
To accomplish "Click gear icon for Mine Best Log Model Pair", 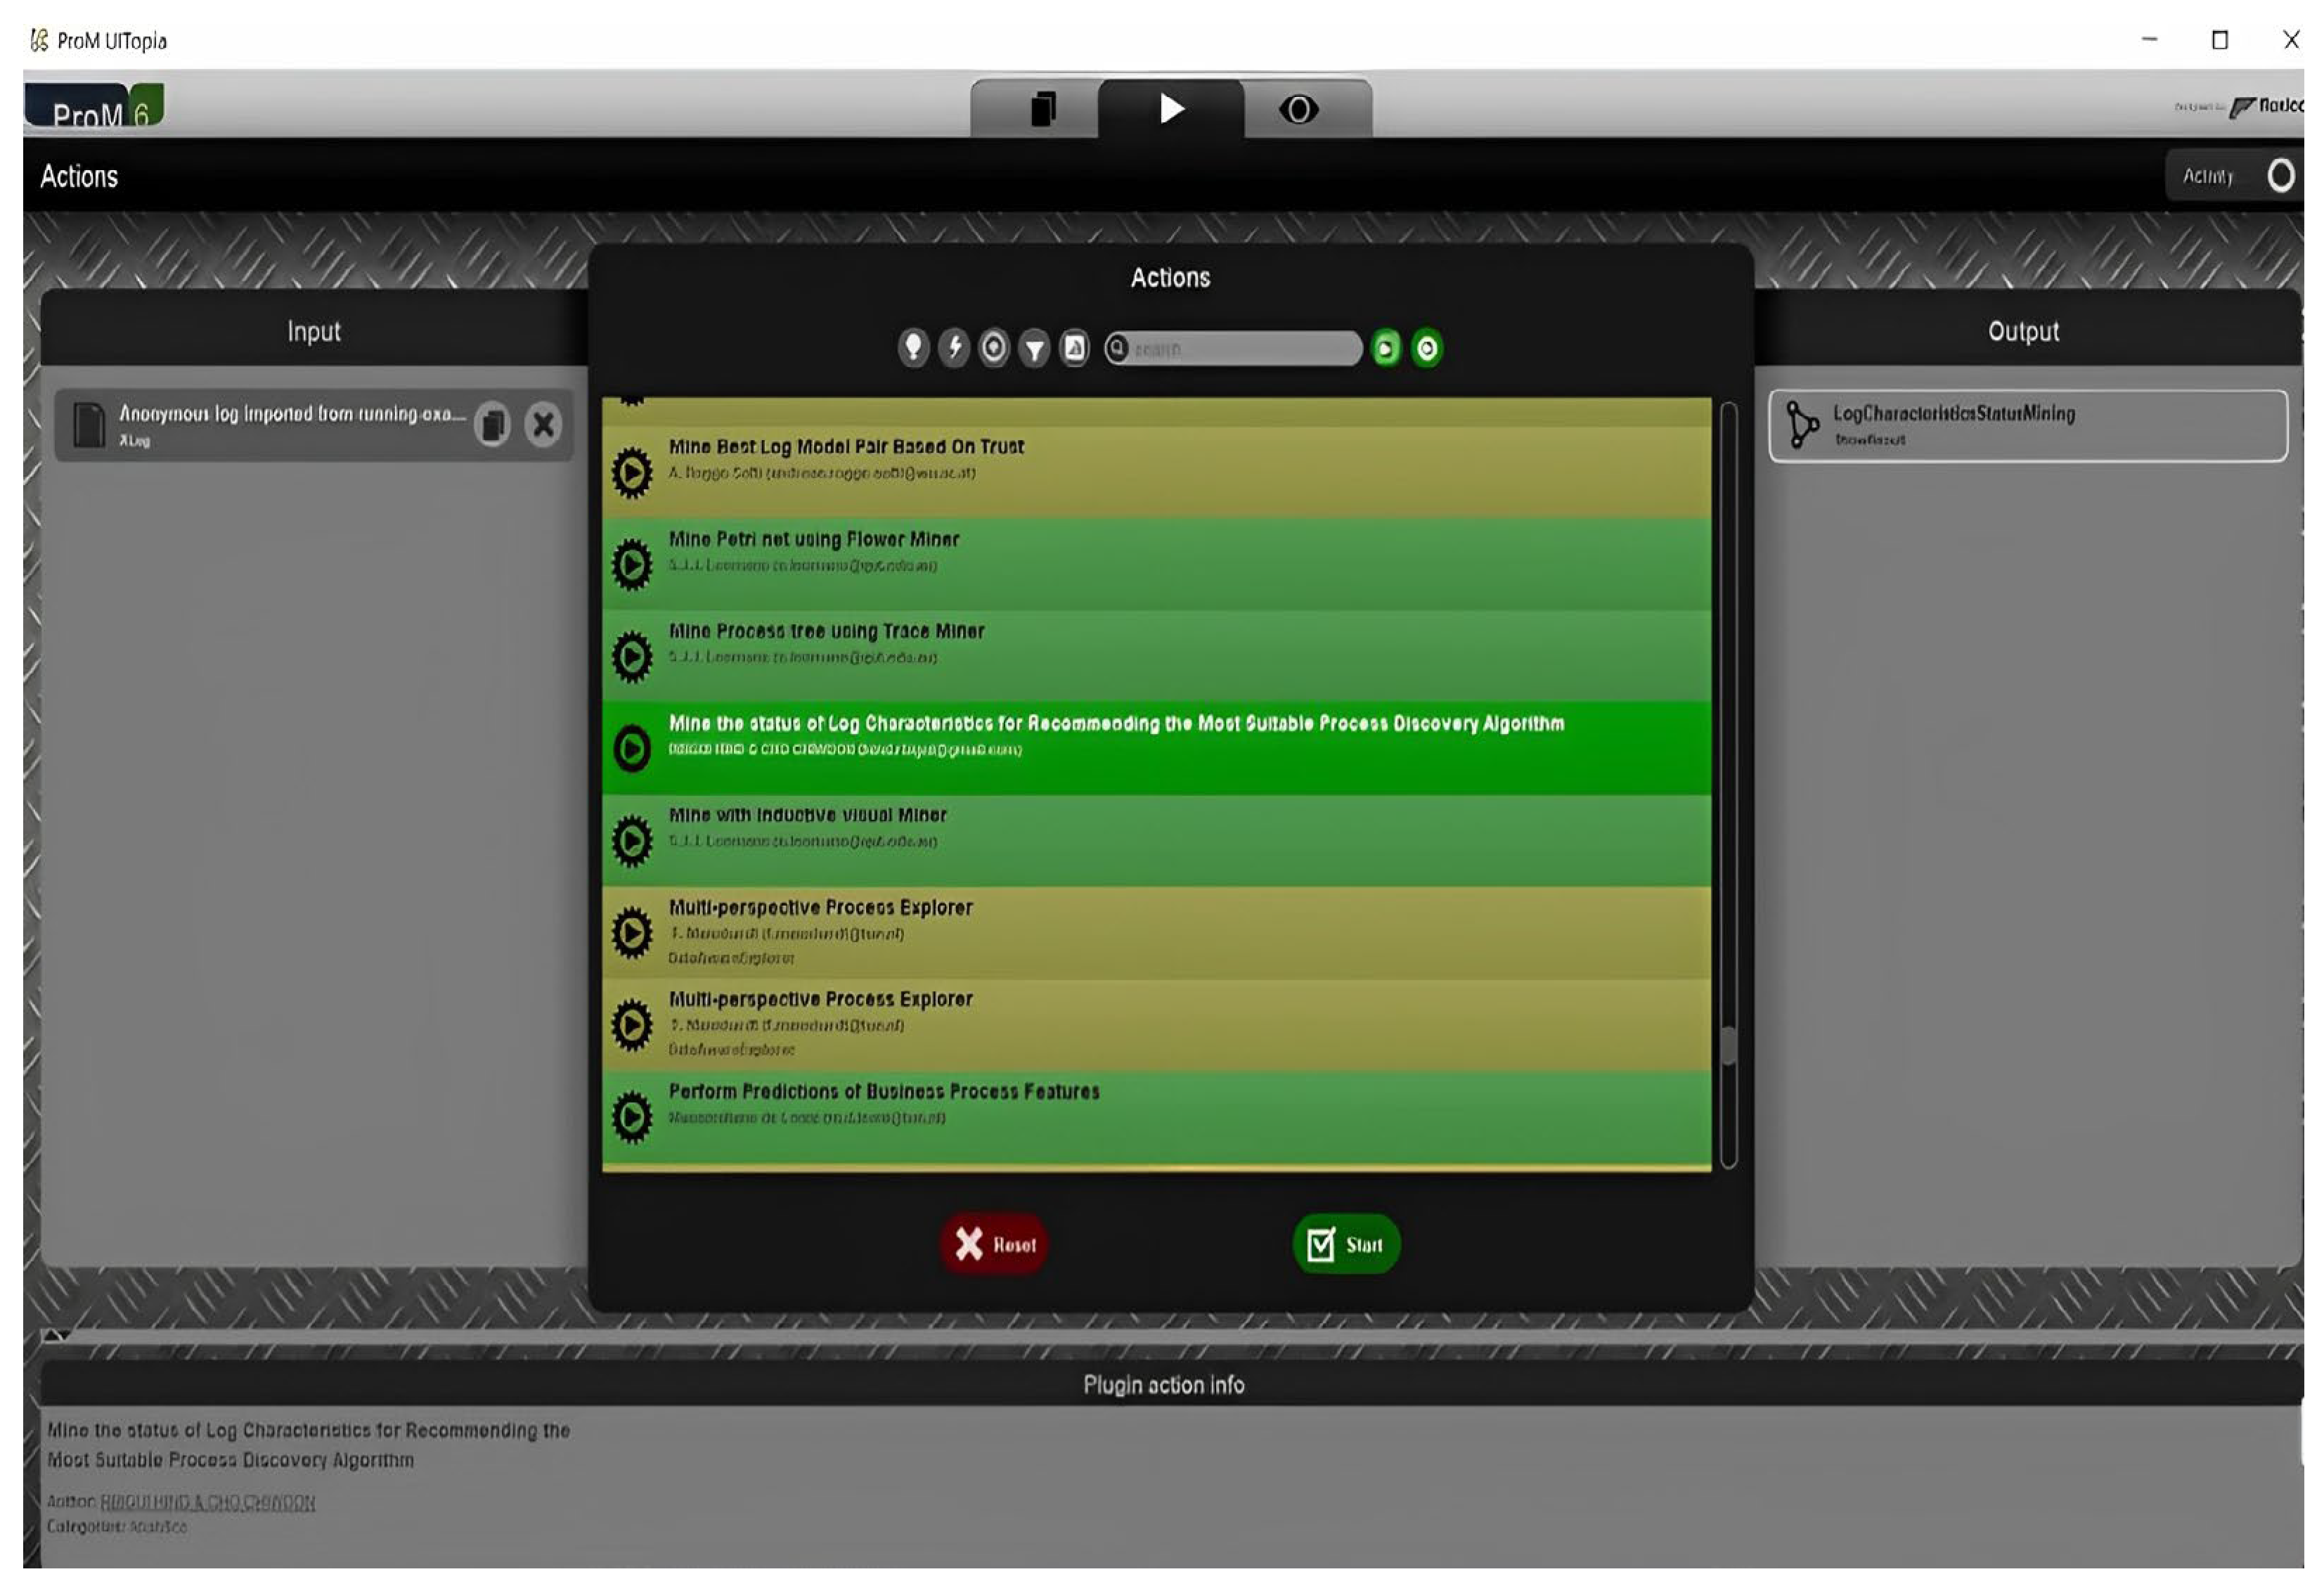I will click(x=632, y=472).
